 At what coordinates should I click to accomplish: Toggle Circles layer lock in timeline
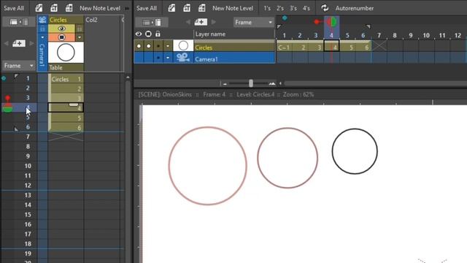pyautogui.click(x=158, y=46)
